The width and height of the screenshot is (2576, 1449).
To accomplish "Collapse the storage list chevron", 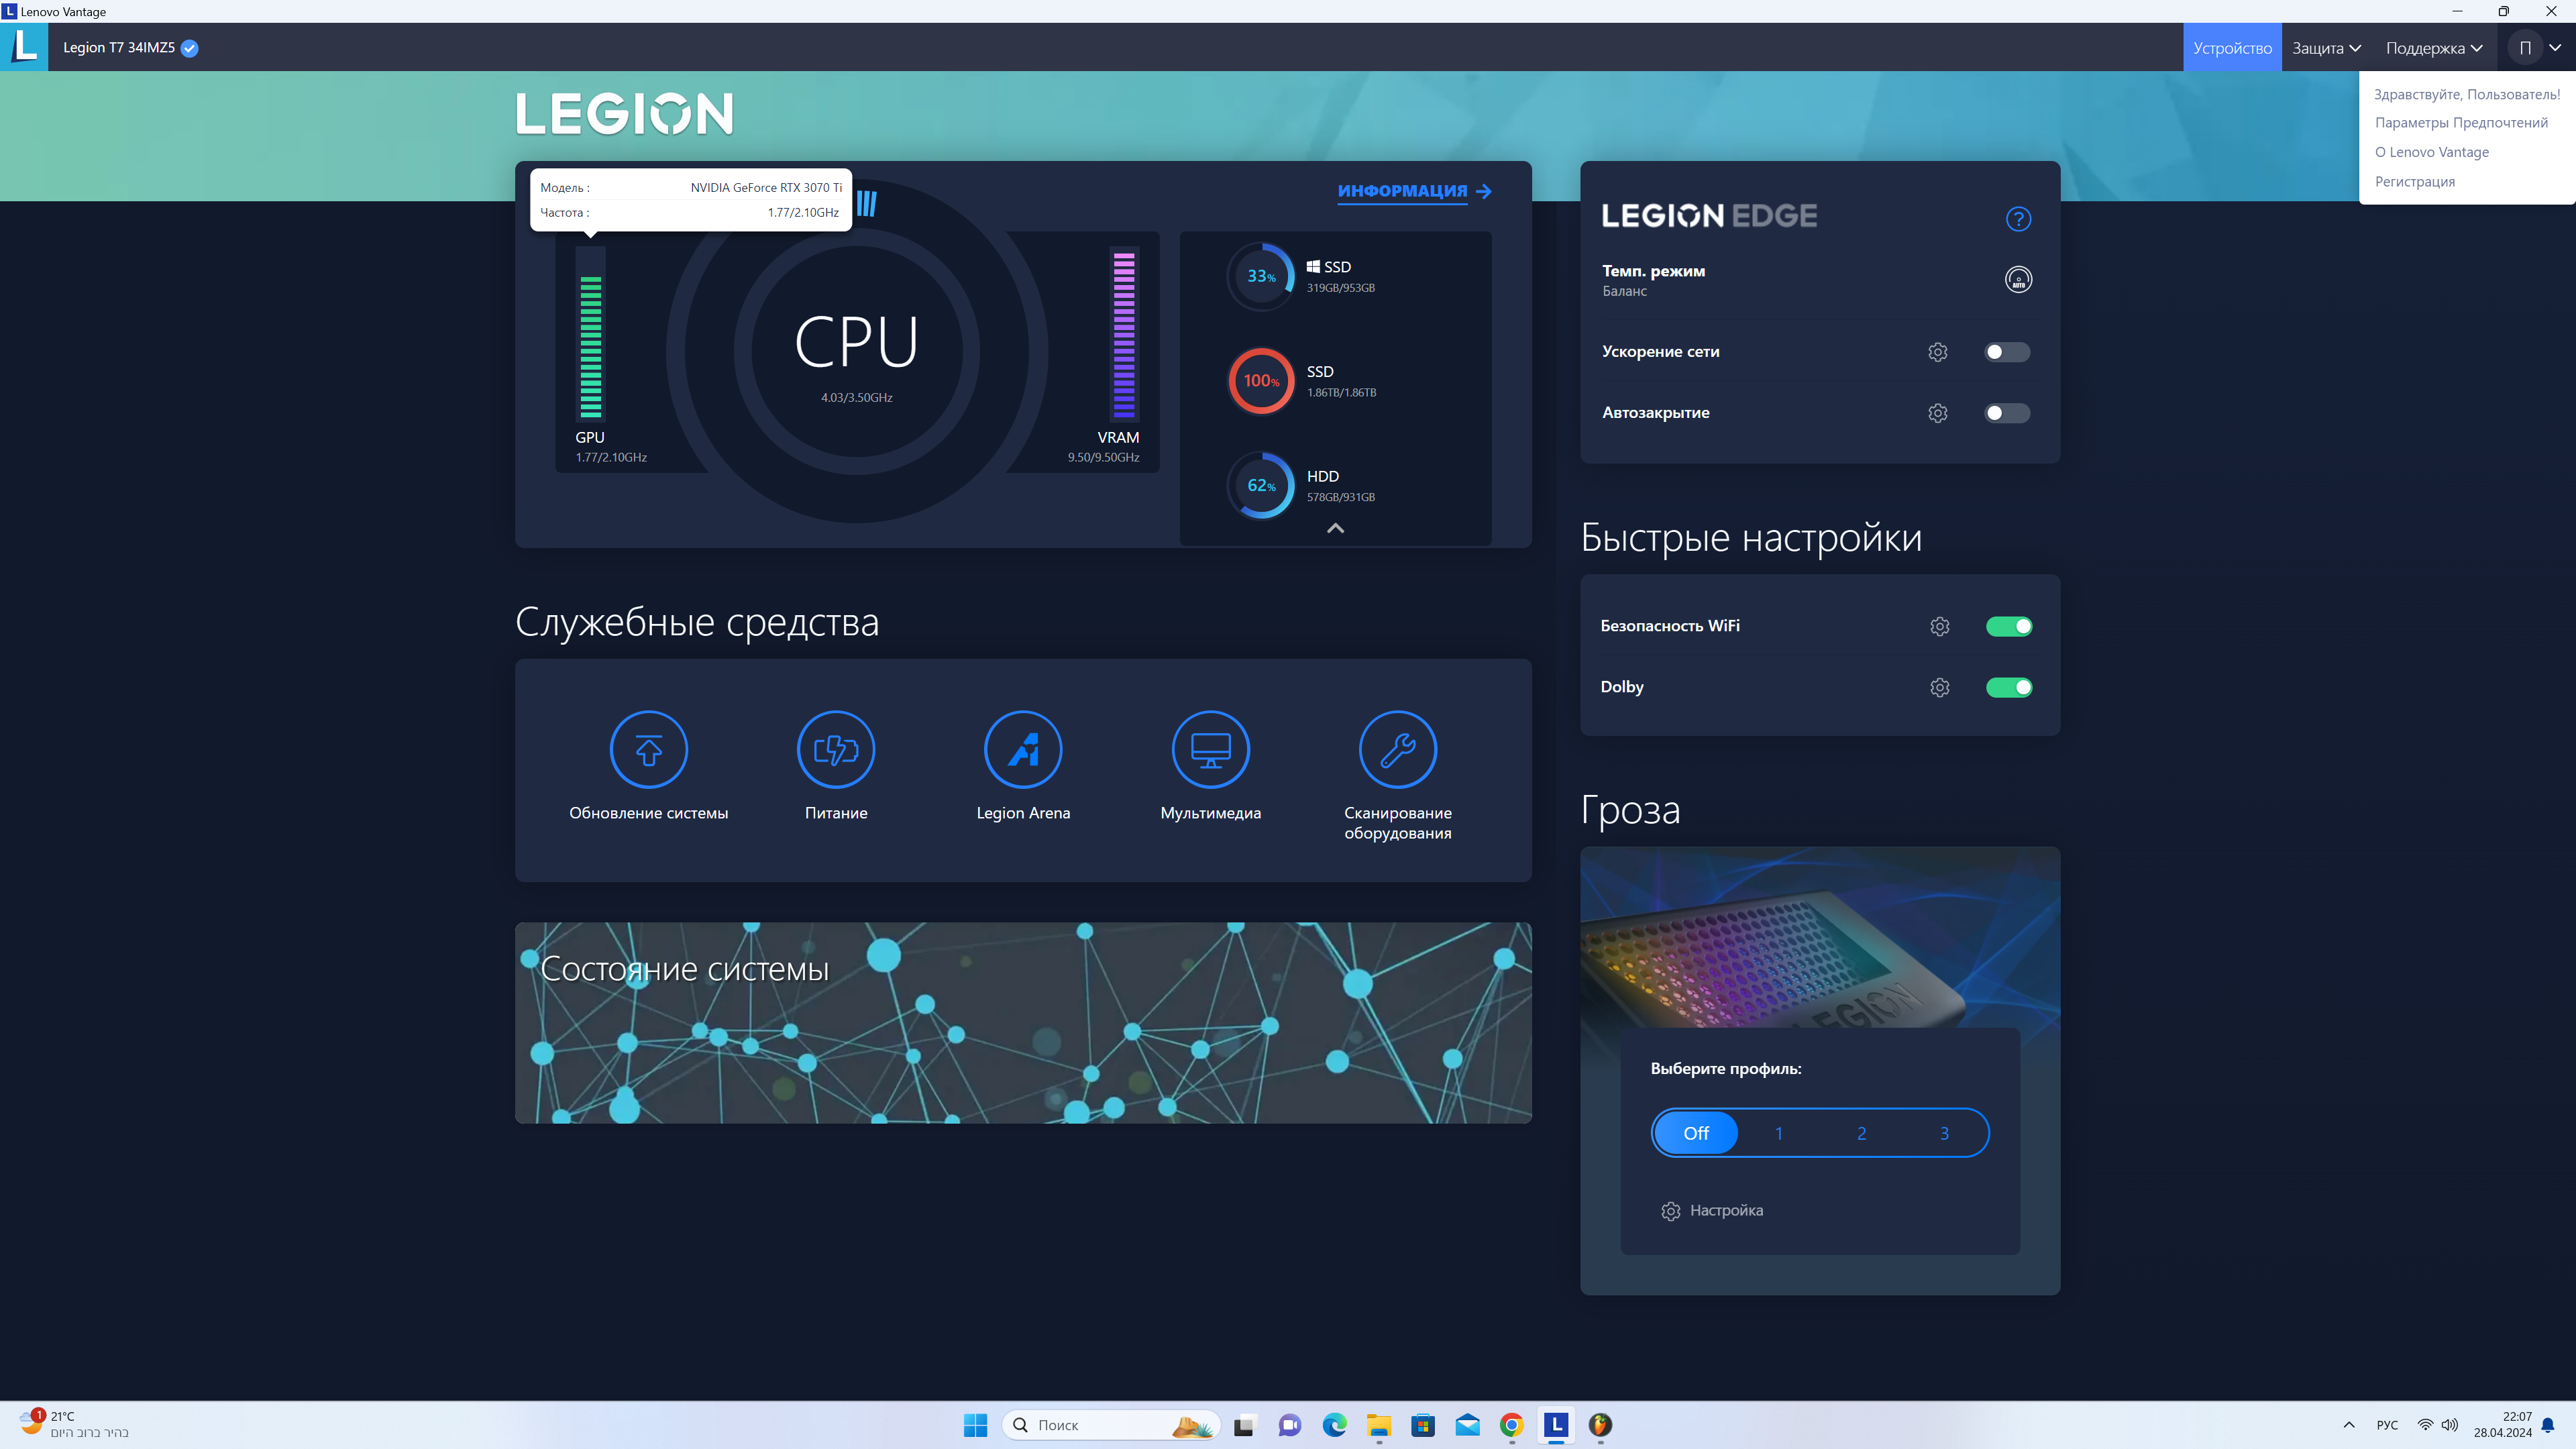I will pos(1335,528).
